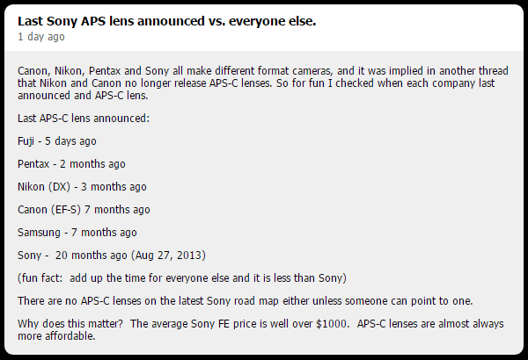Click the sentence about the Sony road map

click(x=246, y=301)
